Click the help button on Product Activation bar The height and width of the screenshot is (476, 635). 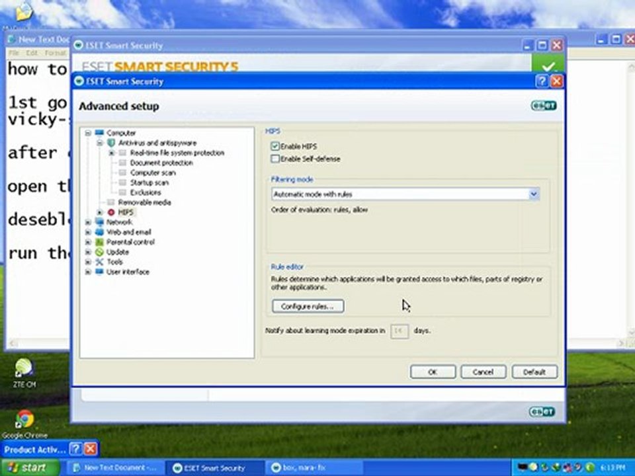pyautogui.click(x=75, y=449)
